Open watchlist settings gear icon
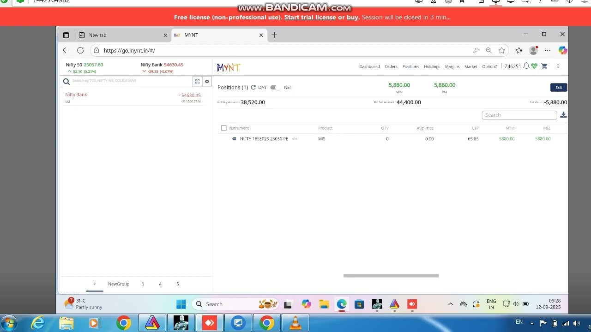This screenshot has height=332, width=591. point(207,81)
